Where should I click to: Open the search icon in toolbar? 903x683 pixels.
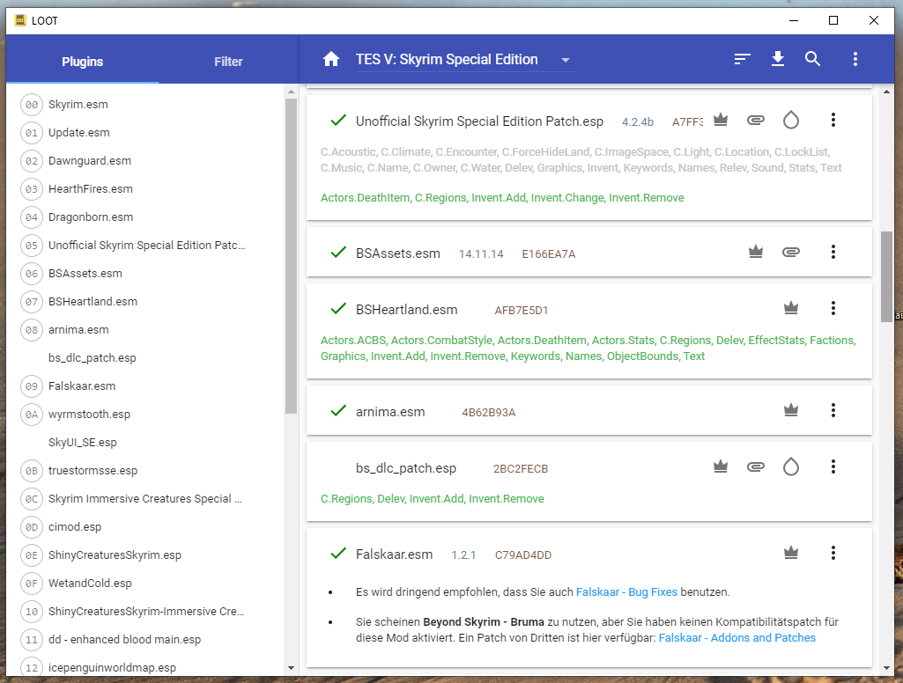(x=812, y=59)
